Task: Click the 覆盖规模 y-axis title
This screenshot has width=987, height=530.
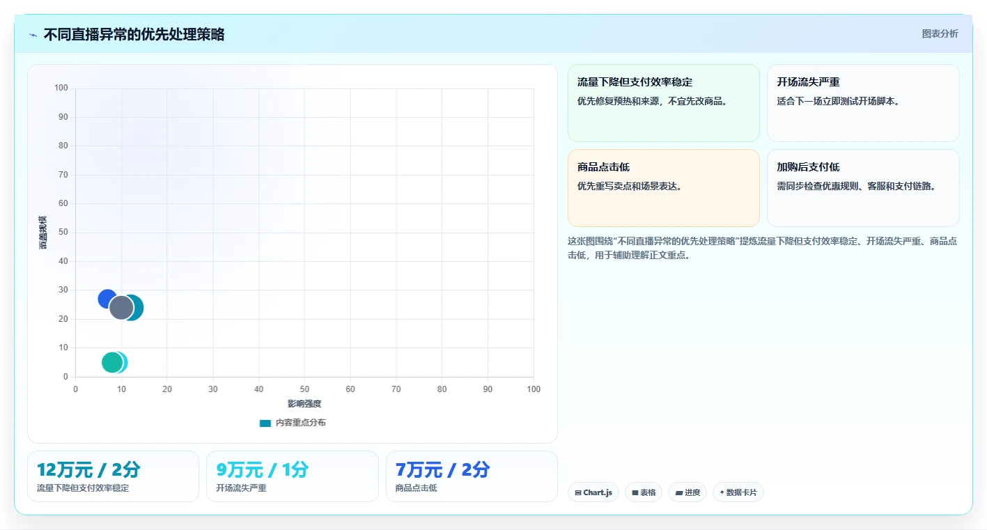Action: point(43,233)
